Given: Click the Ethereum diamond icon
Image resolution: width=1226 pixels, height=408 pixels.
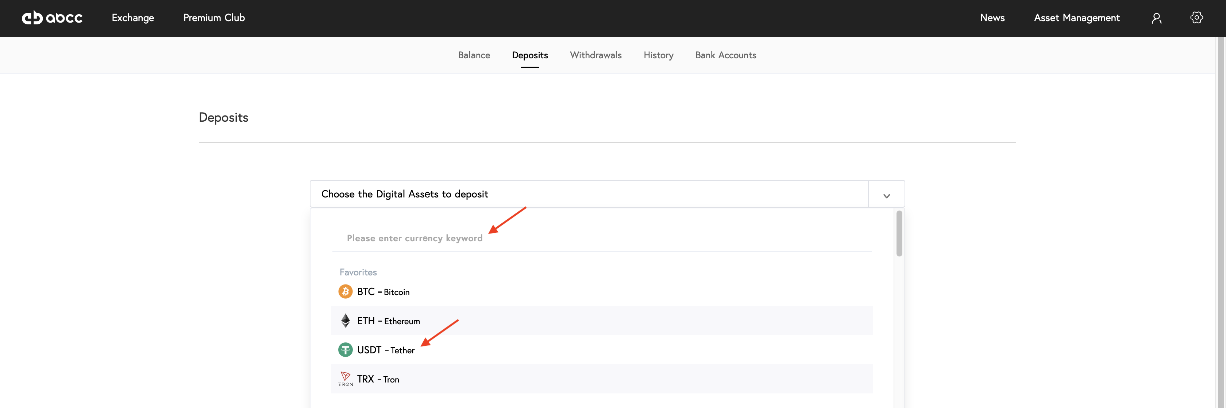Looking at the screenshot, I should (x=346, y=321).
